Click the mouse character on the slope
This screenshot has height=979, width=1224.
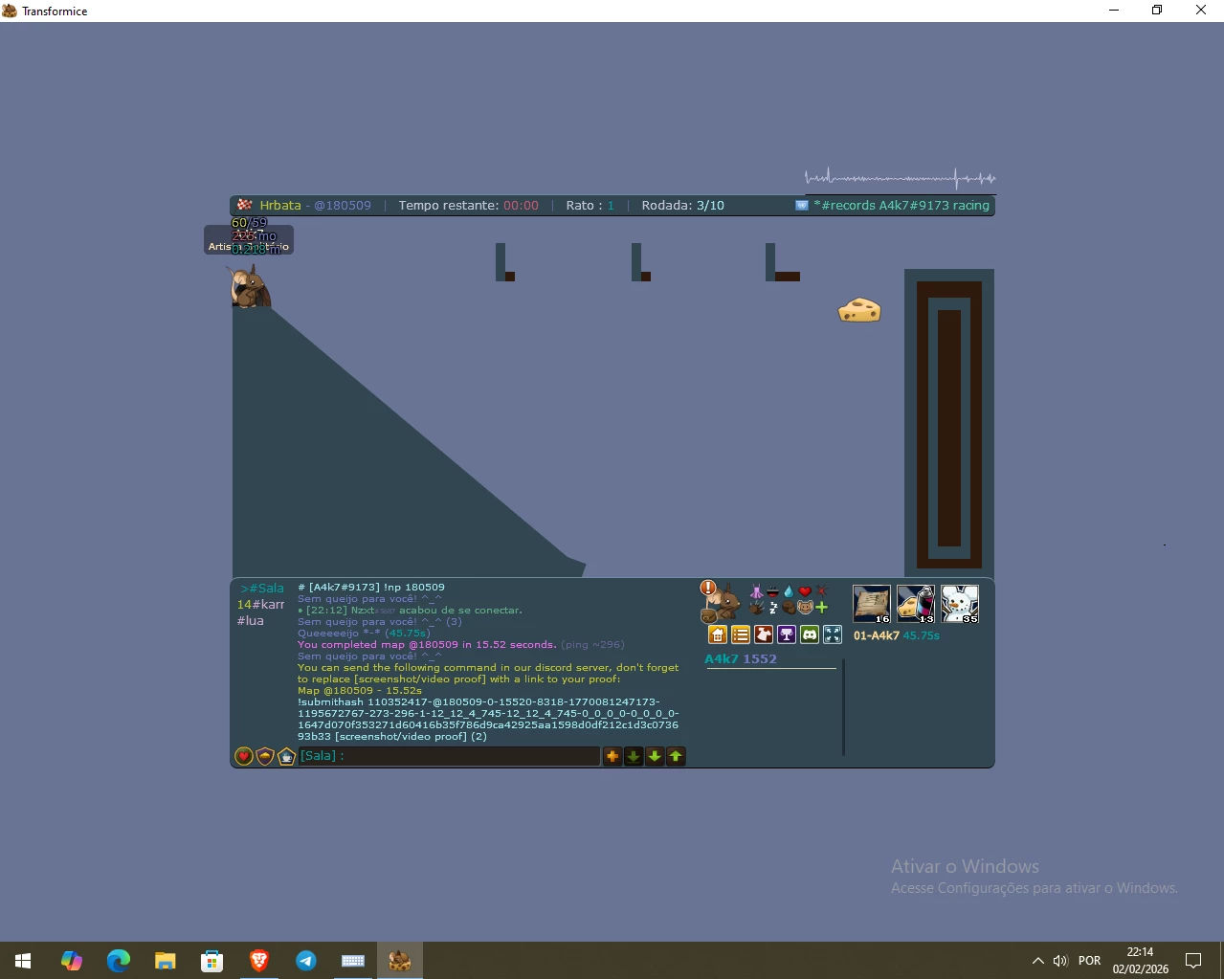click(x=250, y=286)
